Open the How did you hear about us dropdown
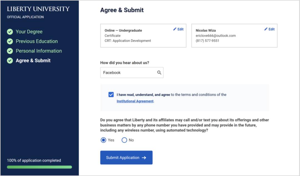 [132, 73]
